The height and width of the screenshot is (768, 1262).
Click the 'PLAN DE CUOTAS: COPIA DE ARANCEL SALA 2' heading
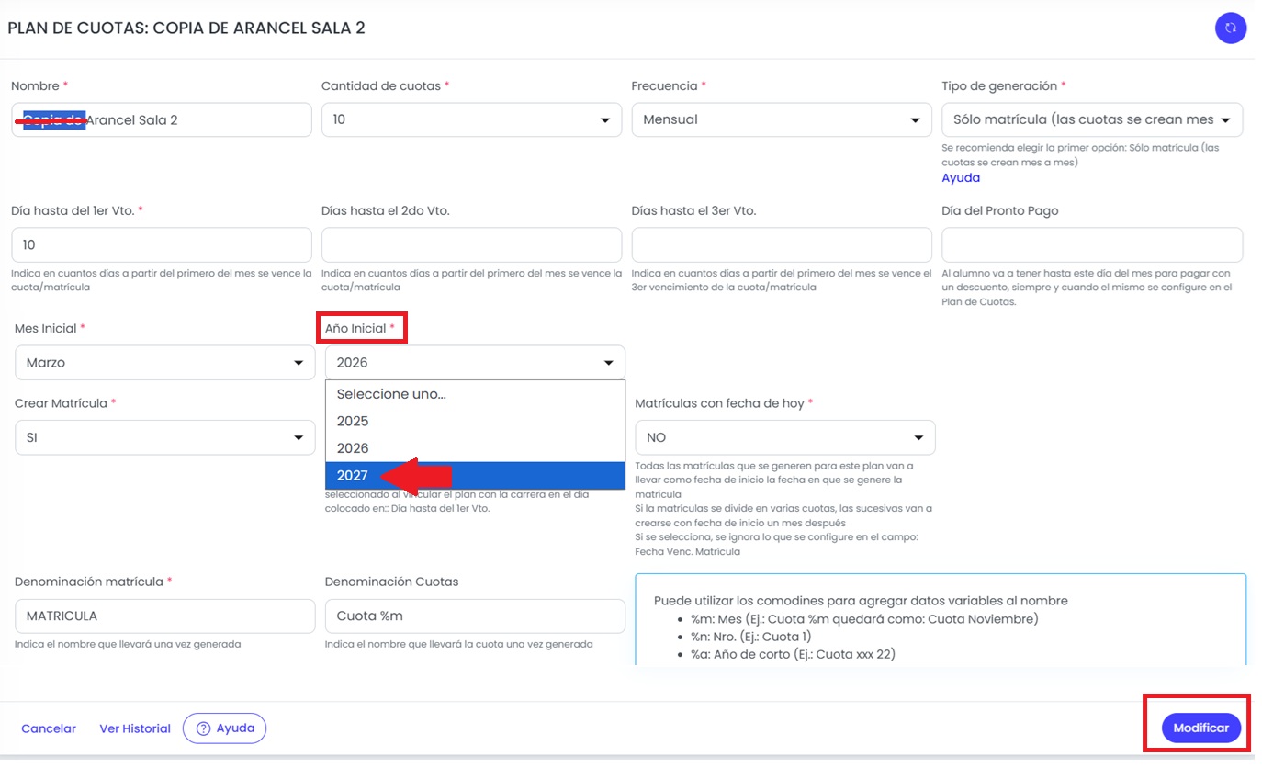click(x=186, y=28)
